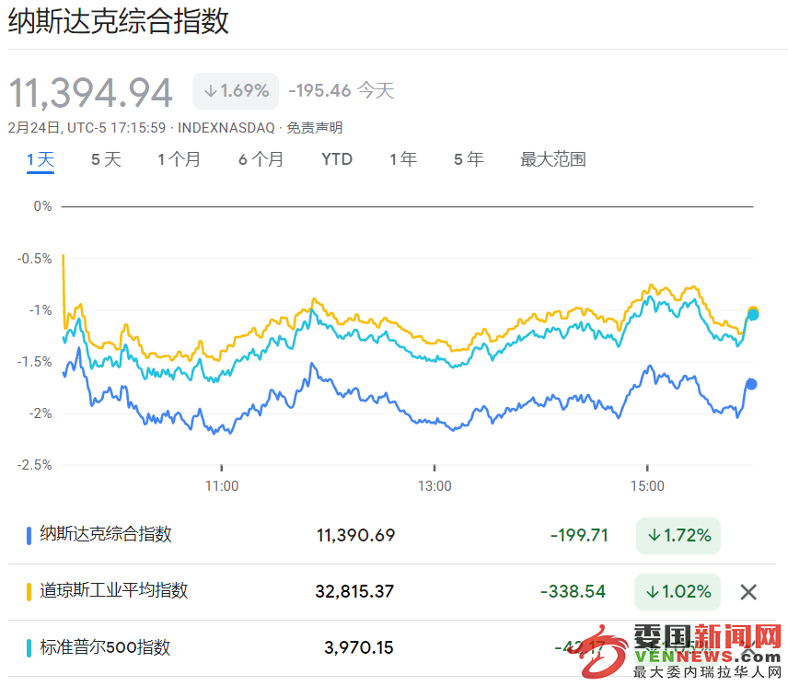This screenshot has height=686, width=788.
Task: Click the blue color marker beside 纳斯达克综合指数
Action: (29, 536)
